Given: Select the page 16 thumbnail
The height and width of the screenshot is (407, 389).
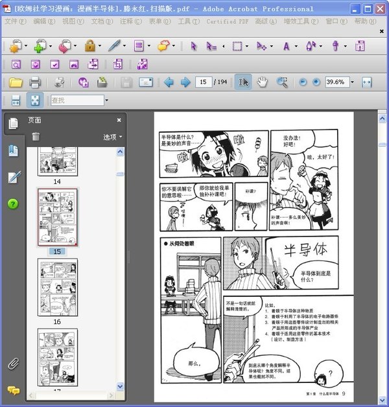Looking at the screenshot, I should (x=58, y=287).
